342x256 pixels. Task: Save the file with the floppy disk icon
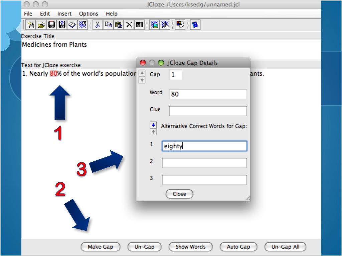click(52, 25)
